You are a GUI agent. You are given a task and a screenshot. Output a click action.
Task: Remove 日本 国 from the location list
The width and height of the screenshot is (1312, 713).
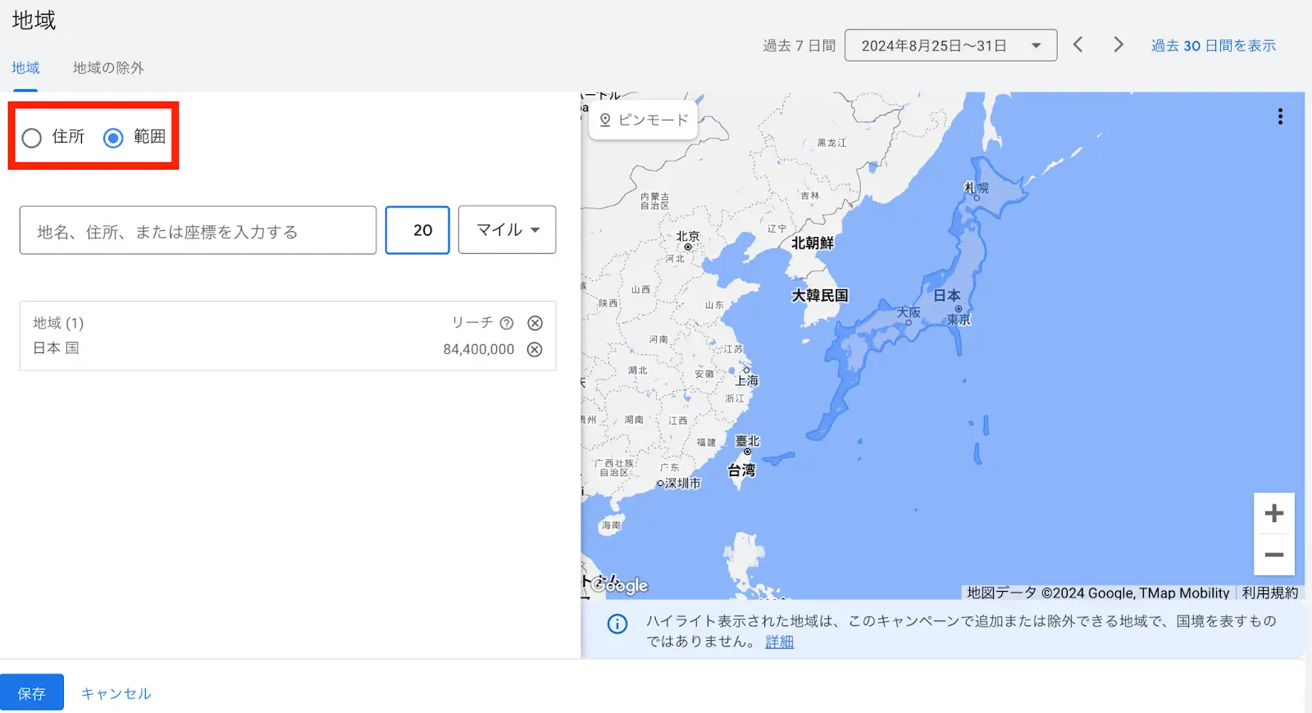click(535, 349)
